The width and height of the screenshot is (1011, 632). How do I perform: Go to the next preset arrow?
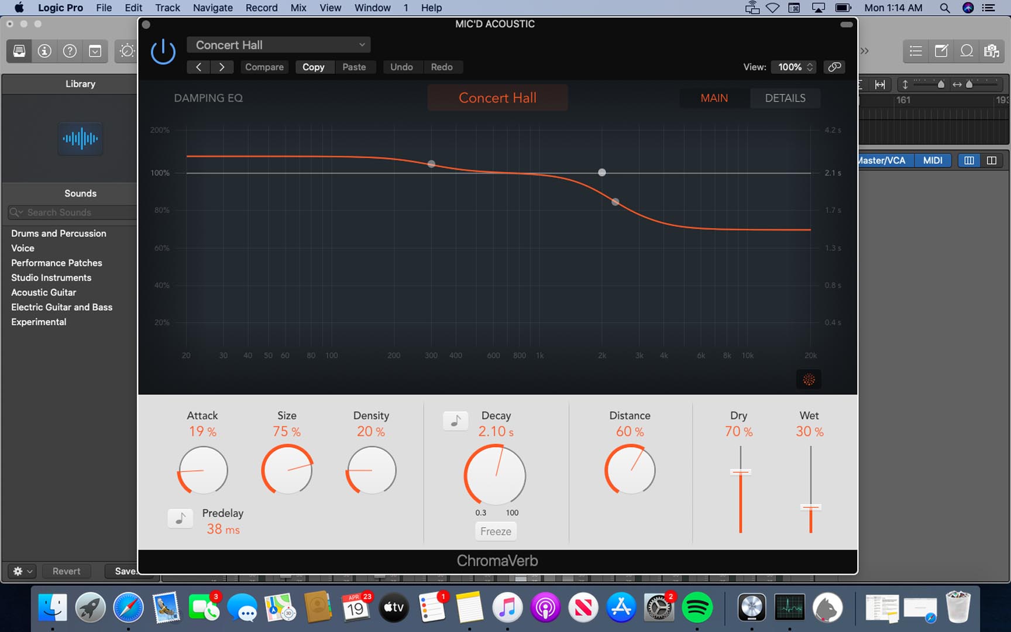click(x=222, y=67)
